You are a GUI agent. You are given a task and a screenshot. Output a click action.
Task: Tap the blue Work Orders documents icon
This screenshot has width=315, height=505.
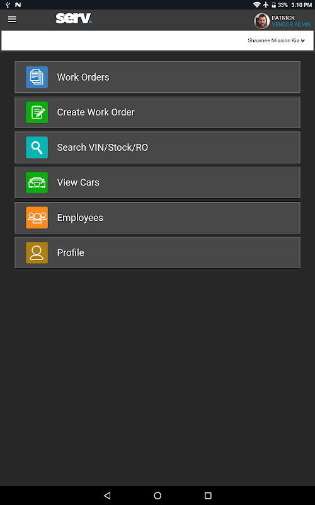pyautogui.click(x=37, y=77)
